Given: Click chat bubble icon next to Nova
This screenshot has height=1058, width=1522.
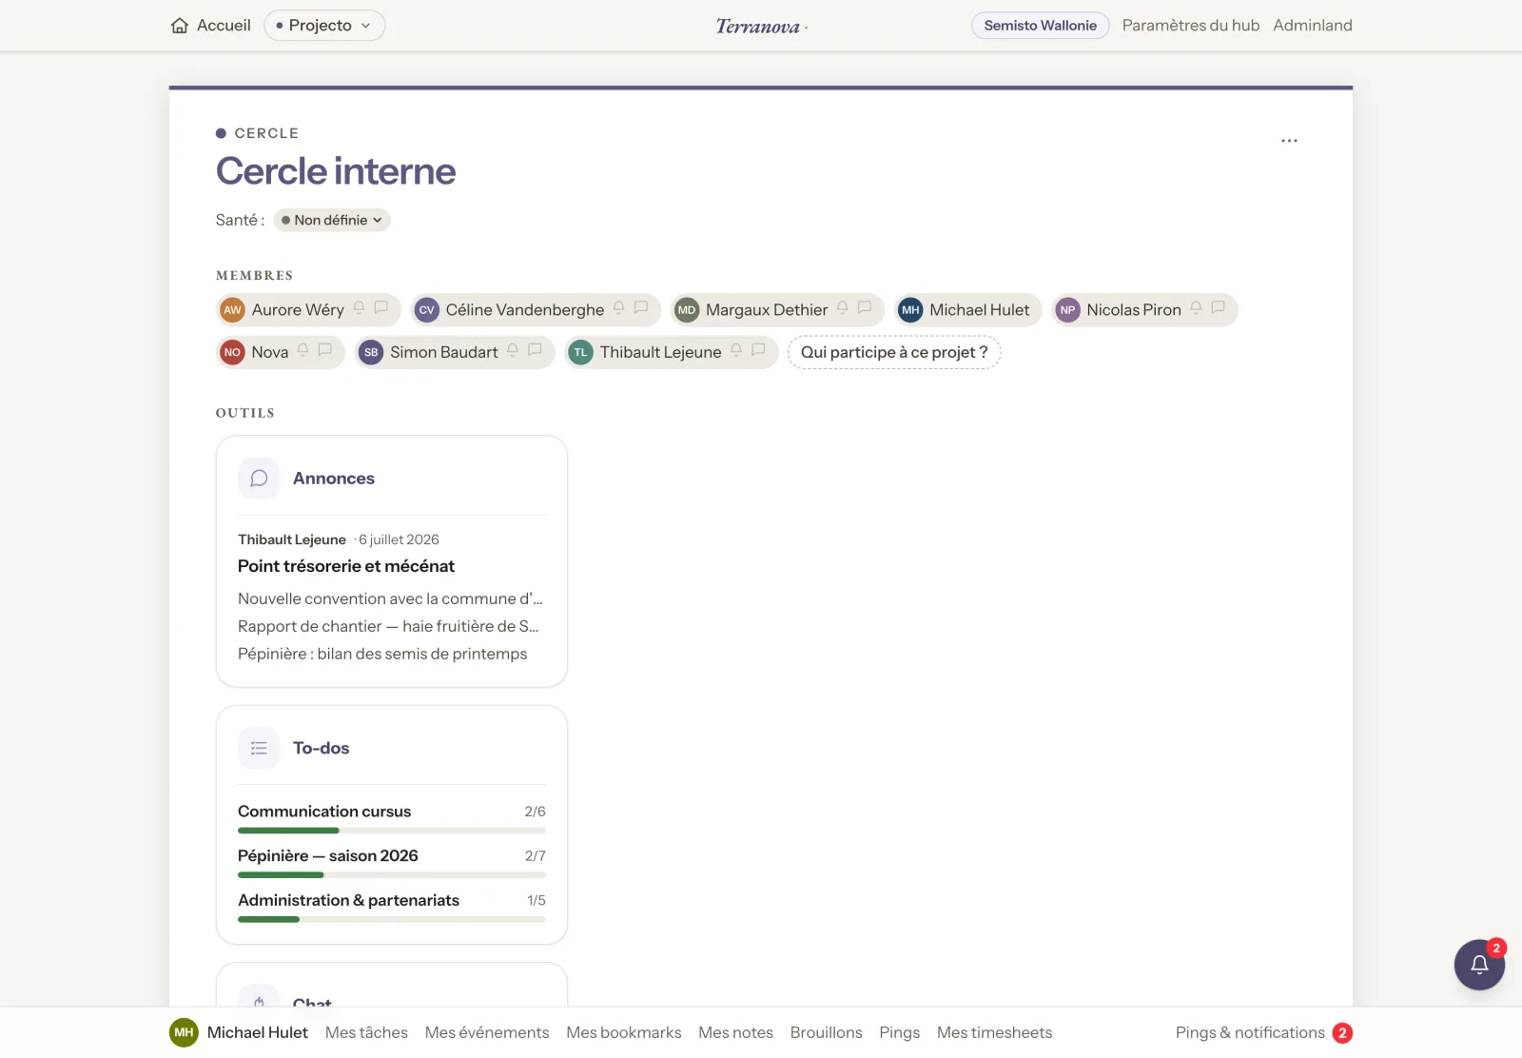Looking at the screenshot, I should [x=325, y=350].
